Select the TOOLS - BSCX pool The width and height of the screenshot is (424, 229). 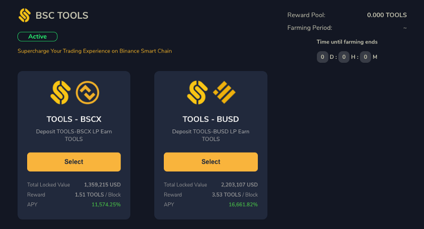pyautogui.click(x=74, y=162)
